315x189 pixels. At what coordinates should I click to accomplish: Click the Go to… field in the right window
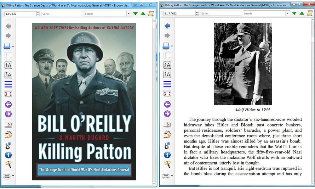pyautogui.click(x=220, y=14)
